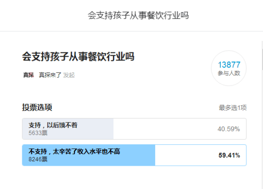Click the top header title 会支持孩子从事餐饮行业吗
Screen dimensions: 263x189
click(138, 15)
